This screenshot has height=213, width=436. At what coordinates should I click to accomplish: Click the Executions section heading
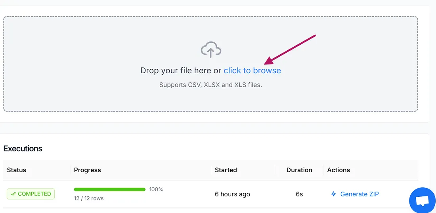23,148
